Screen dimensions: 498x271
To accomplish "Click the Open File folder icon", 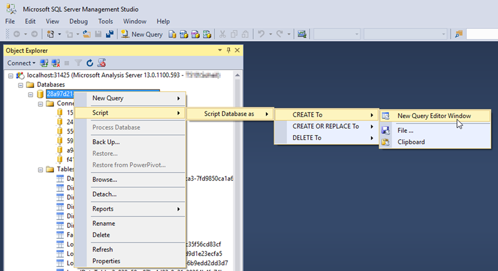I will [x=86, y=34].
